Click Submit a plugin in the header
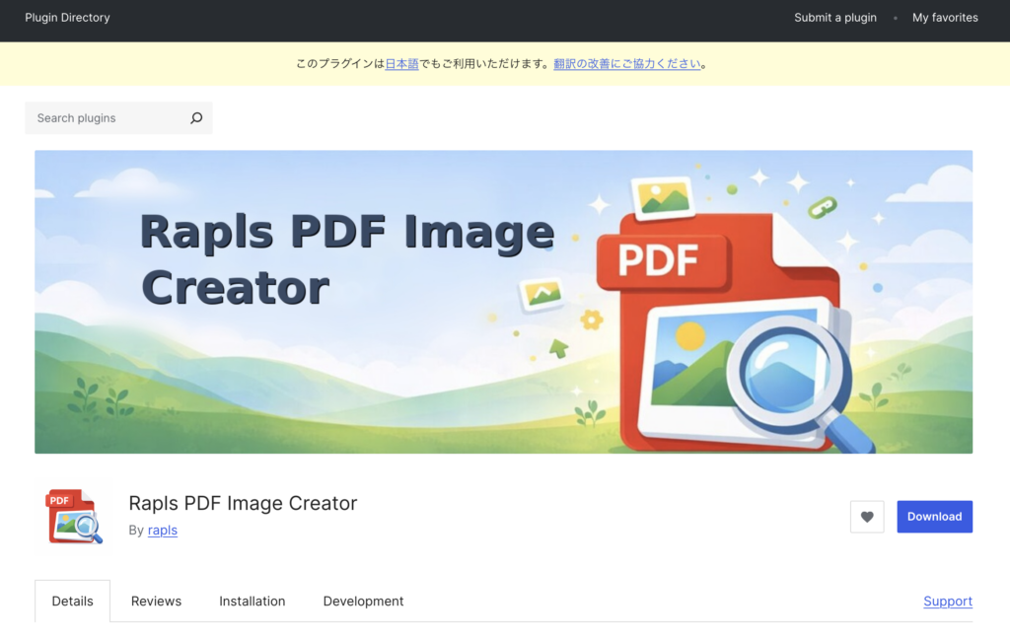This screenshot has width=1010, height=640. (x=834, y=17)
